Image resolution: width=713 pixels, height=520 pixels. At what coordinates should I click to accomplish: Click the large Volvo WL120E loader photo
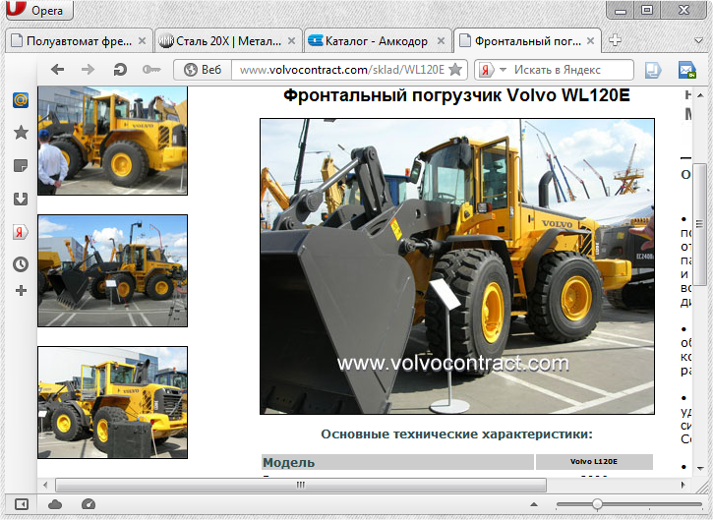(x=457, y=266)
